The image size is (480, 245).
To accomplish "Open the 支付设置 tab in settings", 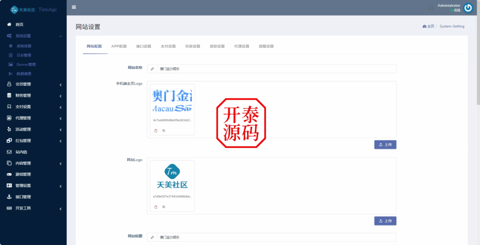I will [x=168, y=46].
